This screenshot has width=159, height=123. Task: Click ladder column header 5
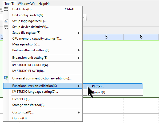pyautogui.click(x=106, y=37)
